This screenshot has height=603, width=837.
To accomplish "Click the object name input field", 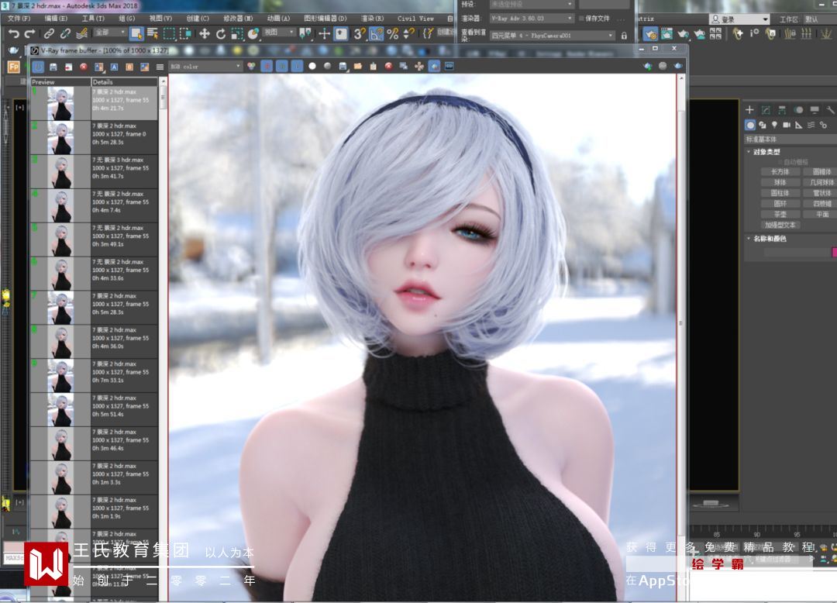I will (x=797, y=252).
